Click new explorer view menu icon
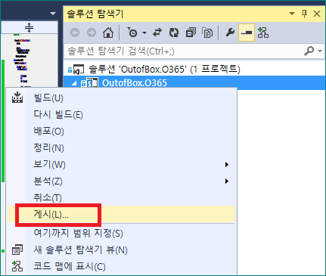 click(x=17, y=250)
